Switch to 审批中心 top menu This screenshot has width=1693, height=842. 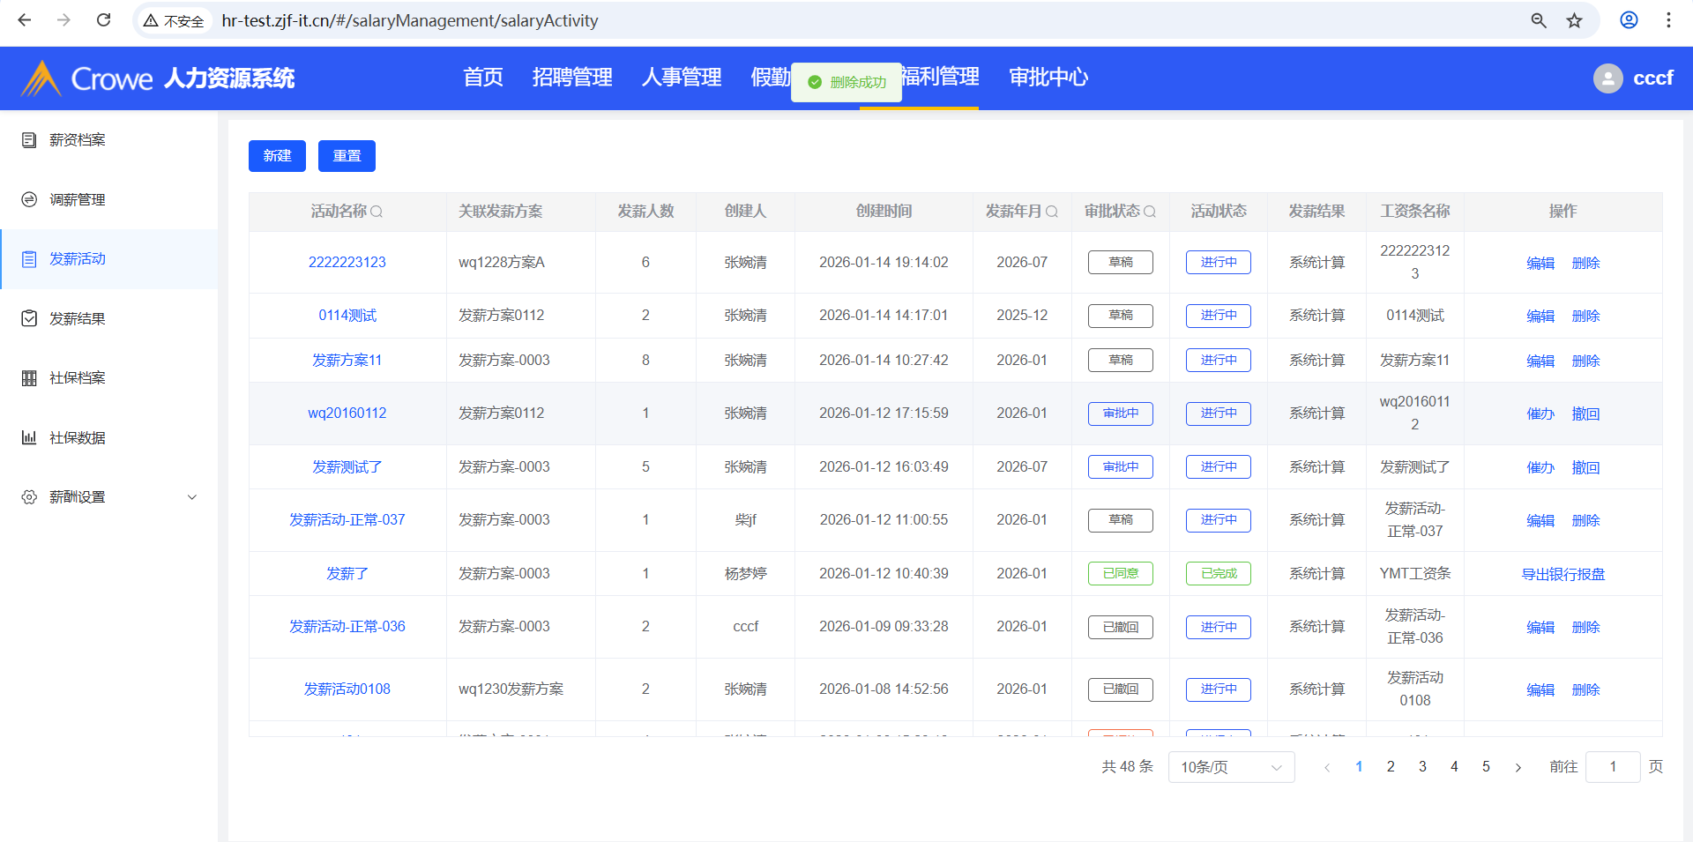pos(1048,78)
